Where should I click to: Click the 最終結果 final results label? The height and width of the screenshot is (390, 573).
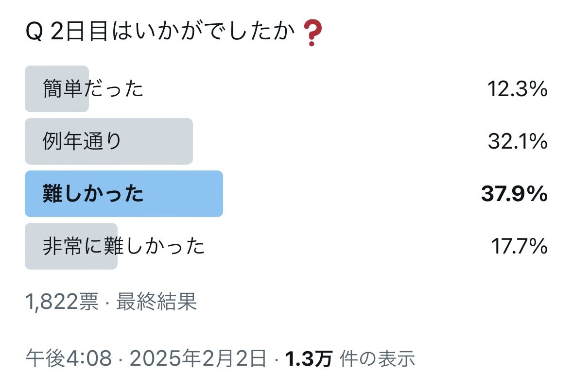tap(156, 302)
